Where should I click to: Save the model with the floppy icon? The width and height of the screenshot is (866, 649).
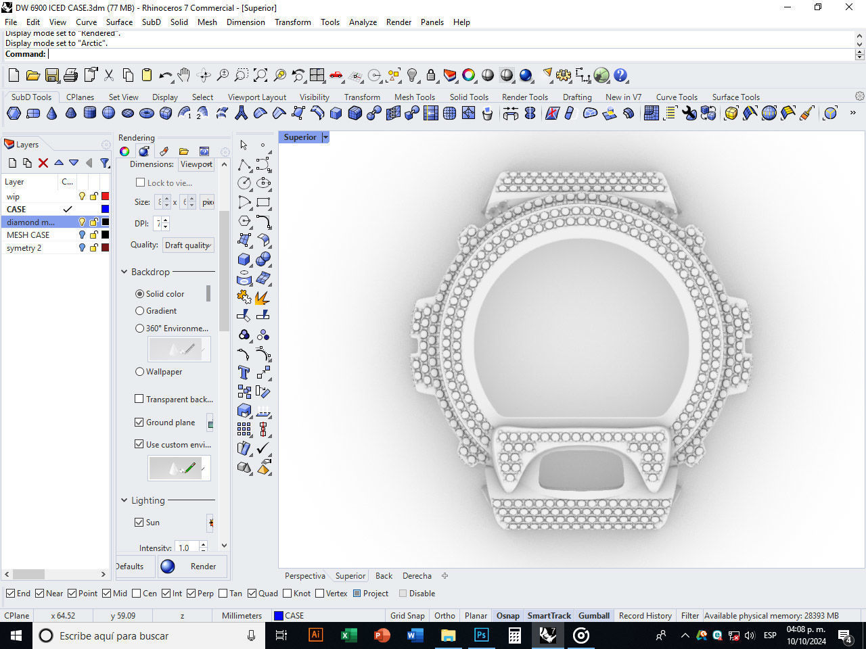[x=51, y=75]
